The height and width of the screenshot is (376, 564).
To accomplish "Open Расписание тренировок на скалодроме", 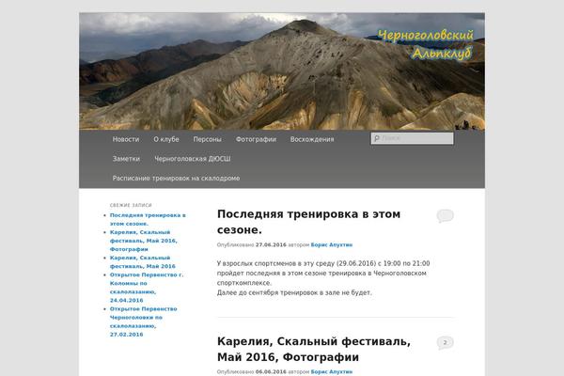I will [176, 178].
